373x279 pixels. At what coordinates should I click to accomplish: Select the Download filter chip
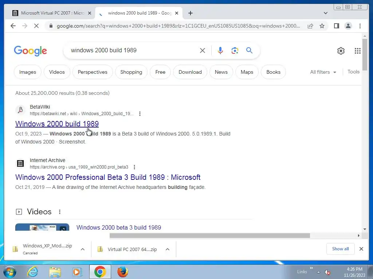[190, 72]
